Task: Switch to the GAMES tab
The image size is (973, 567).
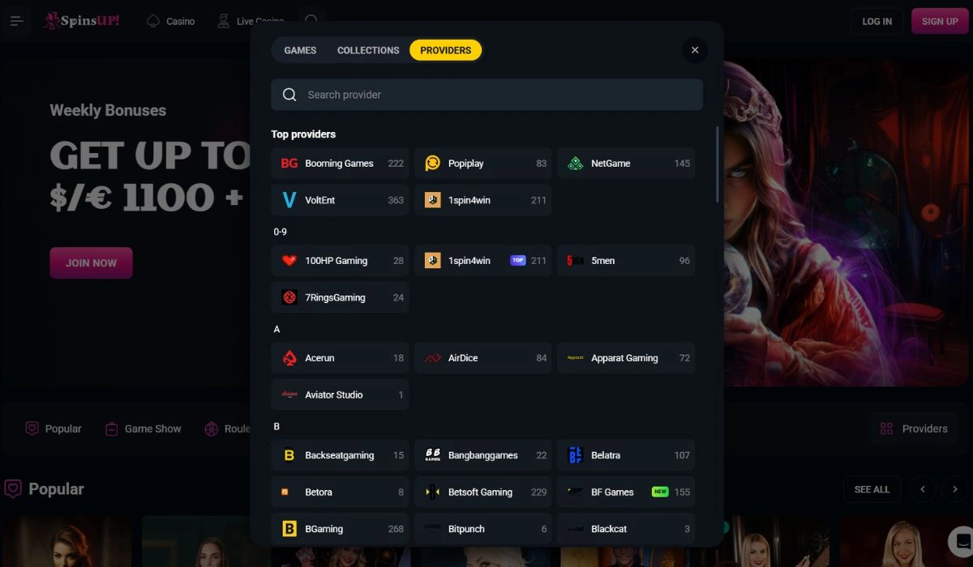Action: coord(300,50)
